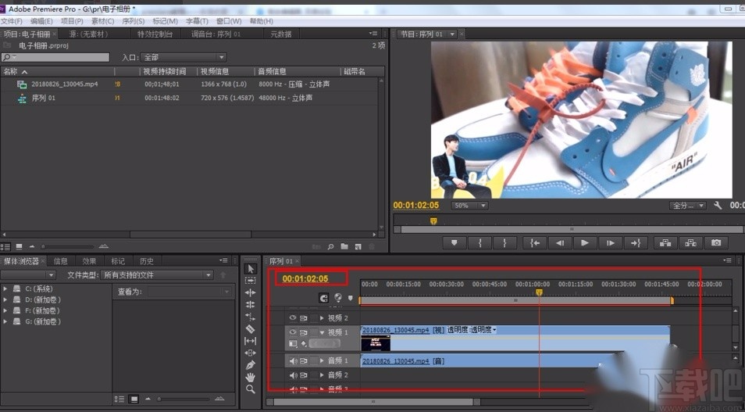
Task: Select the Rolling Edit tool
Action: point(251,304)
